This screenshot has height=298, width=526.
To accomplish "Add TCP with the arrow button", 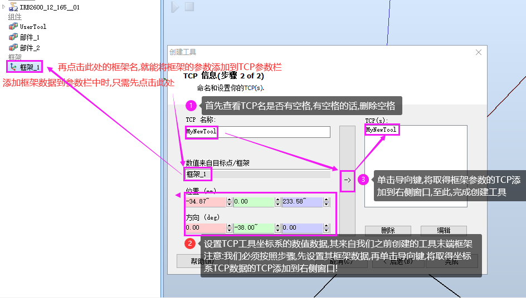I will pos(347,180).
